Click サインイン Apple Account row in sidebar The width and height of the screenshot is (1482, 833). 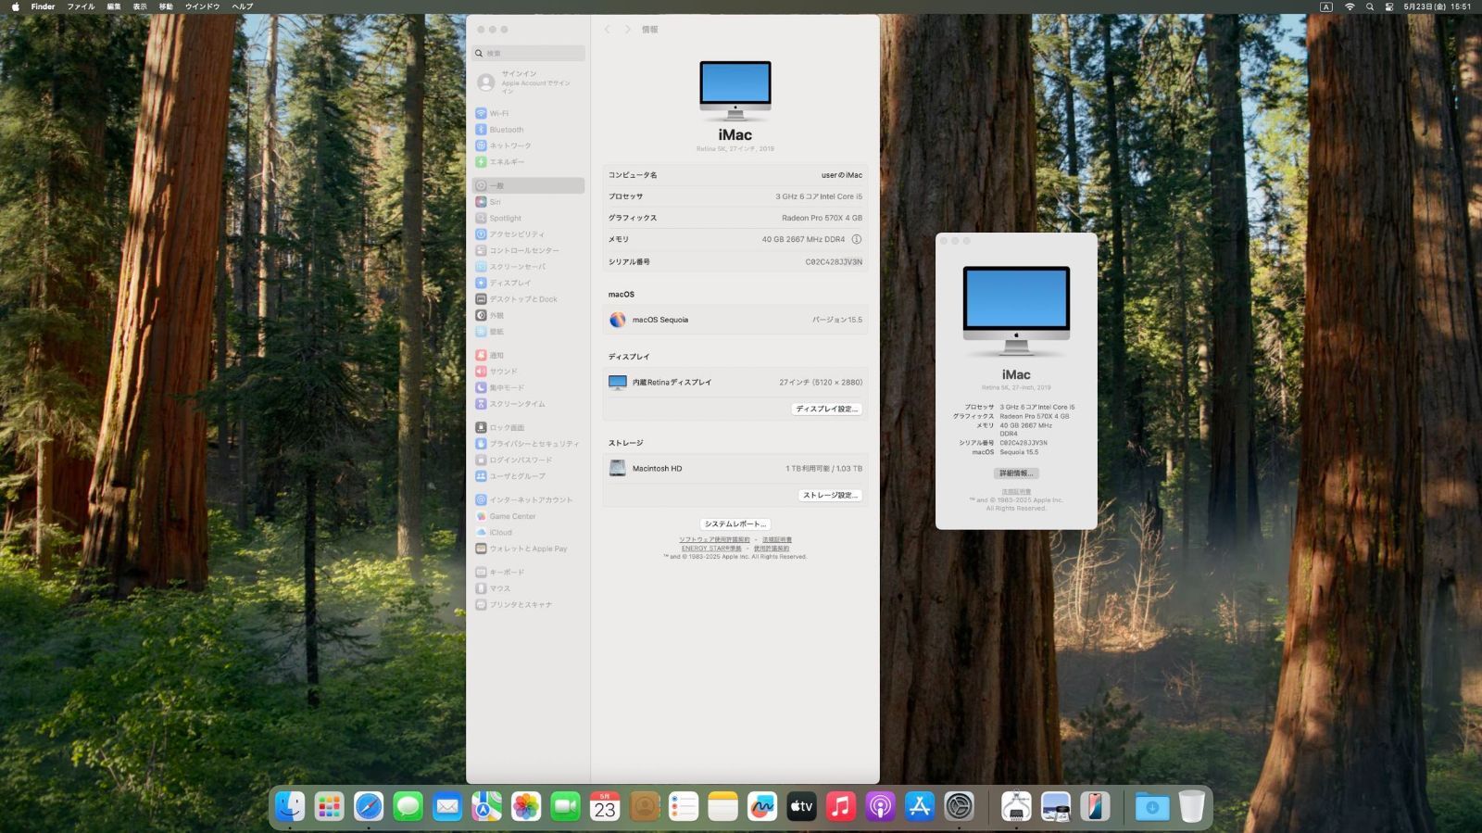[528, 82]
